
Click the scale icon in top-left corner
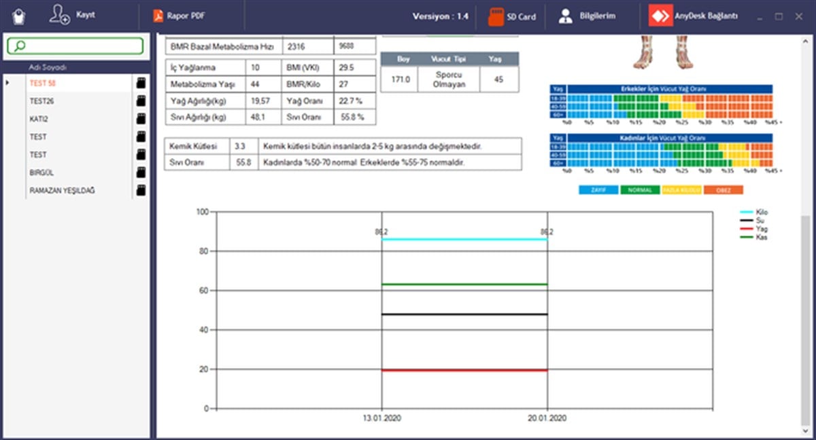click(x=19, y=16)
